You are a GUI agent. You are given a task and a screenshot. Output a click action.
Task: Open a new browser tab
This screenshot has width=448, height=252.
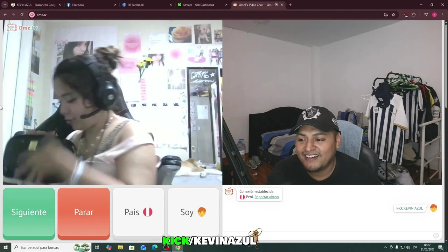(290, 5)
